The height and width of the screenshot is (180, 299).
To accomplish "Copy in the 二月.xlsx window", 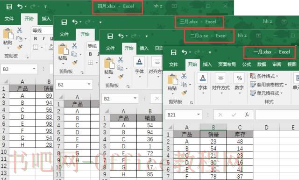I will point(120,68).
